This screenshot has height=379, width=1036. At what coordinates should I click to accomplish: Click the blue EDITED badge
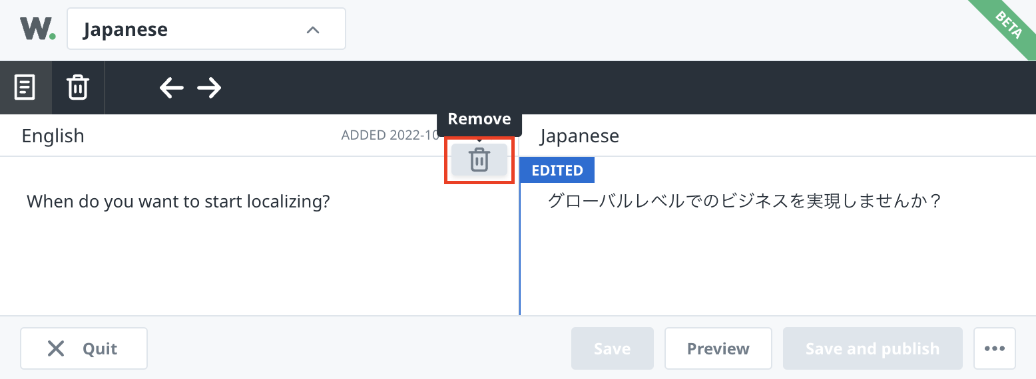tap(557, 170)
